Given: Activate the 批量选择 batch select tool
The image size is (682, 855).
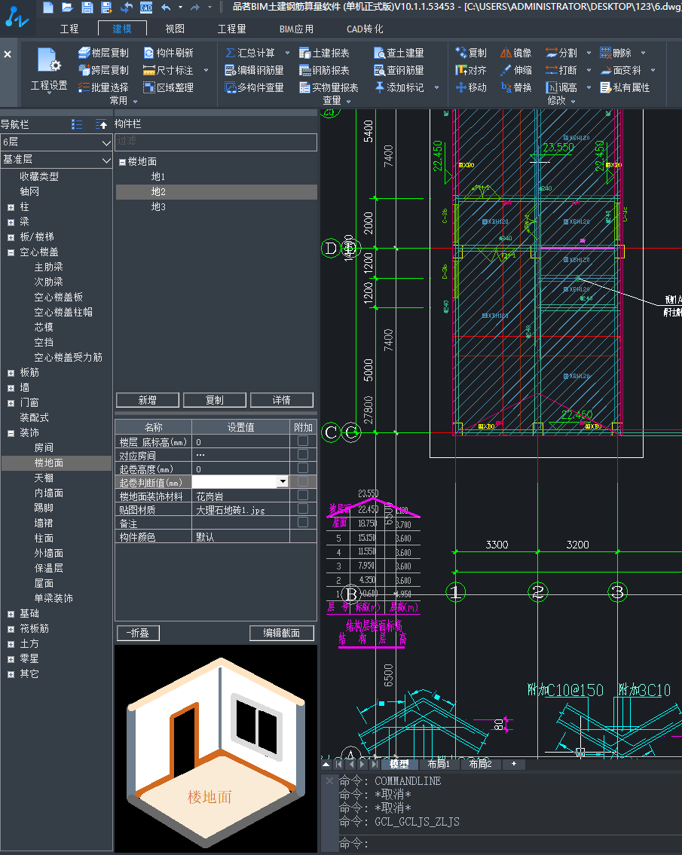Looking at the screenshot, I should pyautogui.click(x=104, y=87).
